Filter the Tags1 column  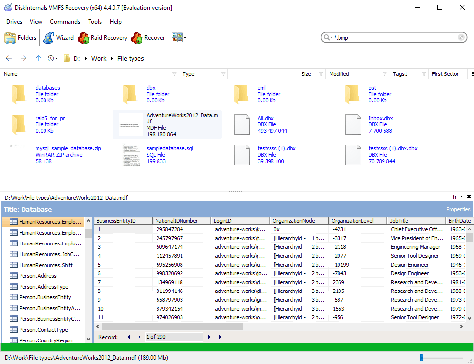coord(424,74)
